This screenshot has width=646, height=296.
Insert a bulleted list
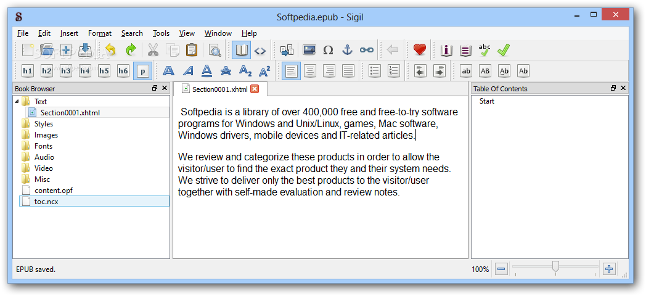click(x=375, y=71)
